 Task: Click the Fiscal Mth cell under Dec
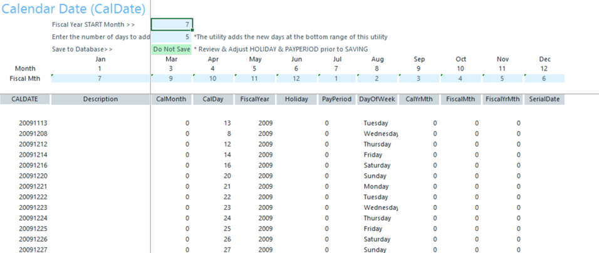(x=544, y=78)
